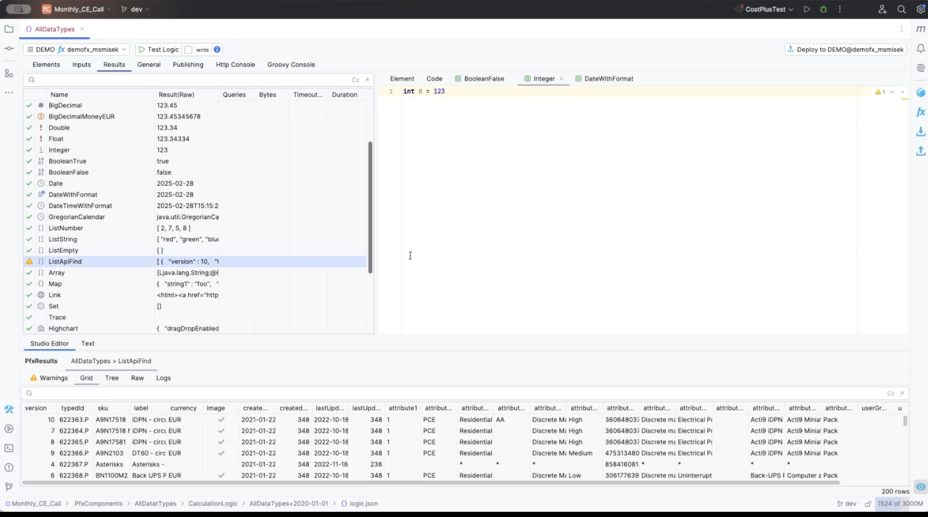Open DEMO demofx_msmisek partition dropdown

pyautogui.click(x=76, y=50)
